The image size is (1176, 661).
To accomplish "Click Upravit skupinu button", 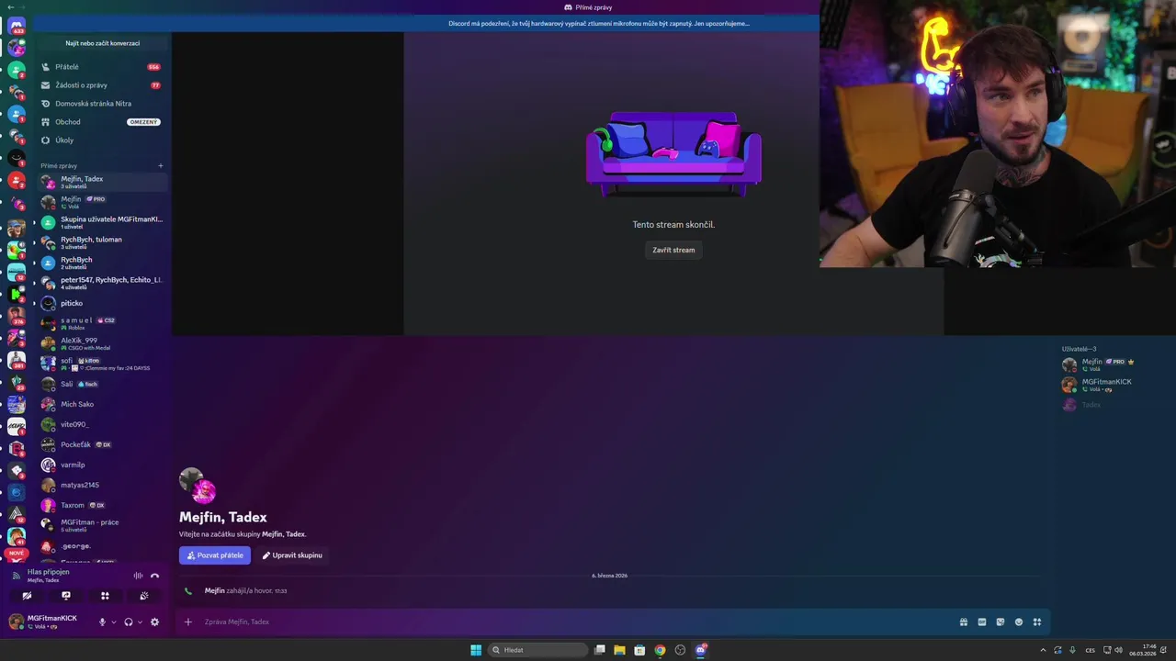I will (x=292, y=555).
